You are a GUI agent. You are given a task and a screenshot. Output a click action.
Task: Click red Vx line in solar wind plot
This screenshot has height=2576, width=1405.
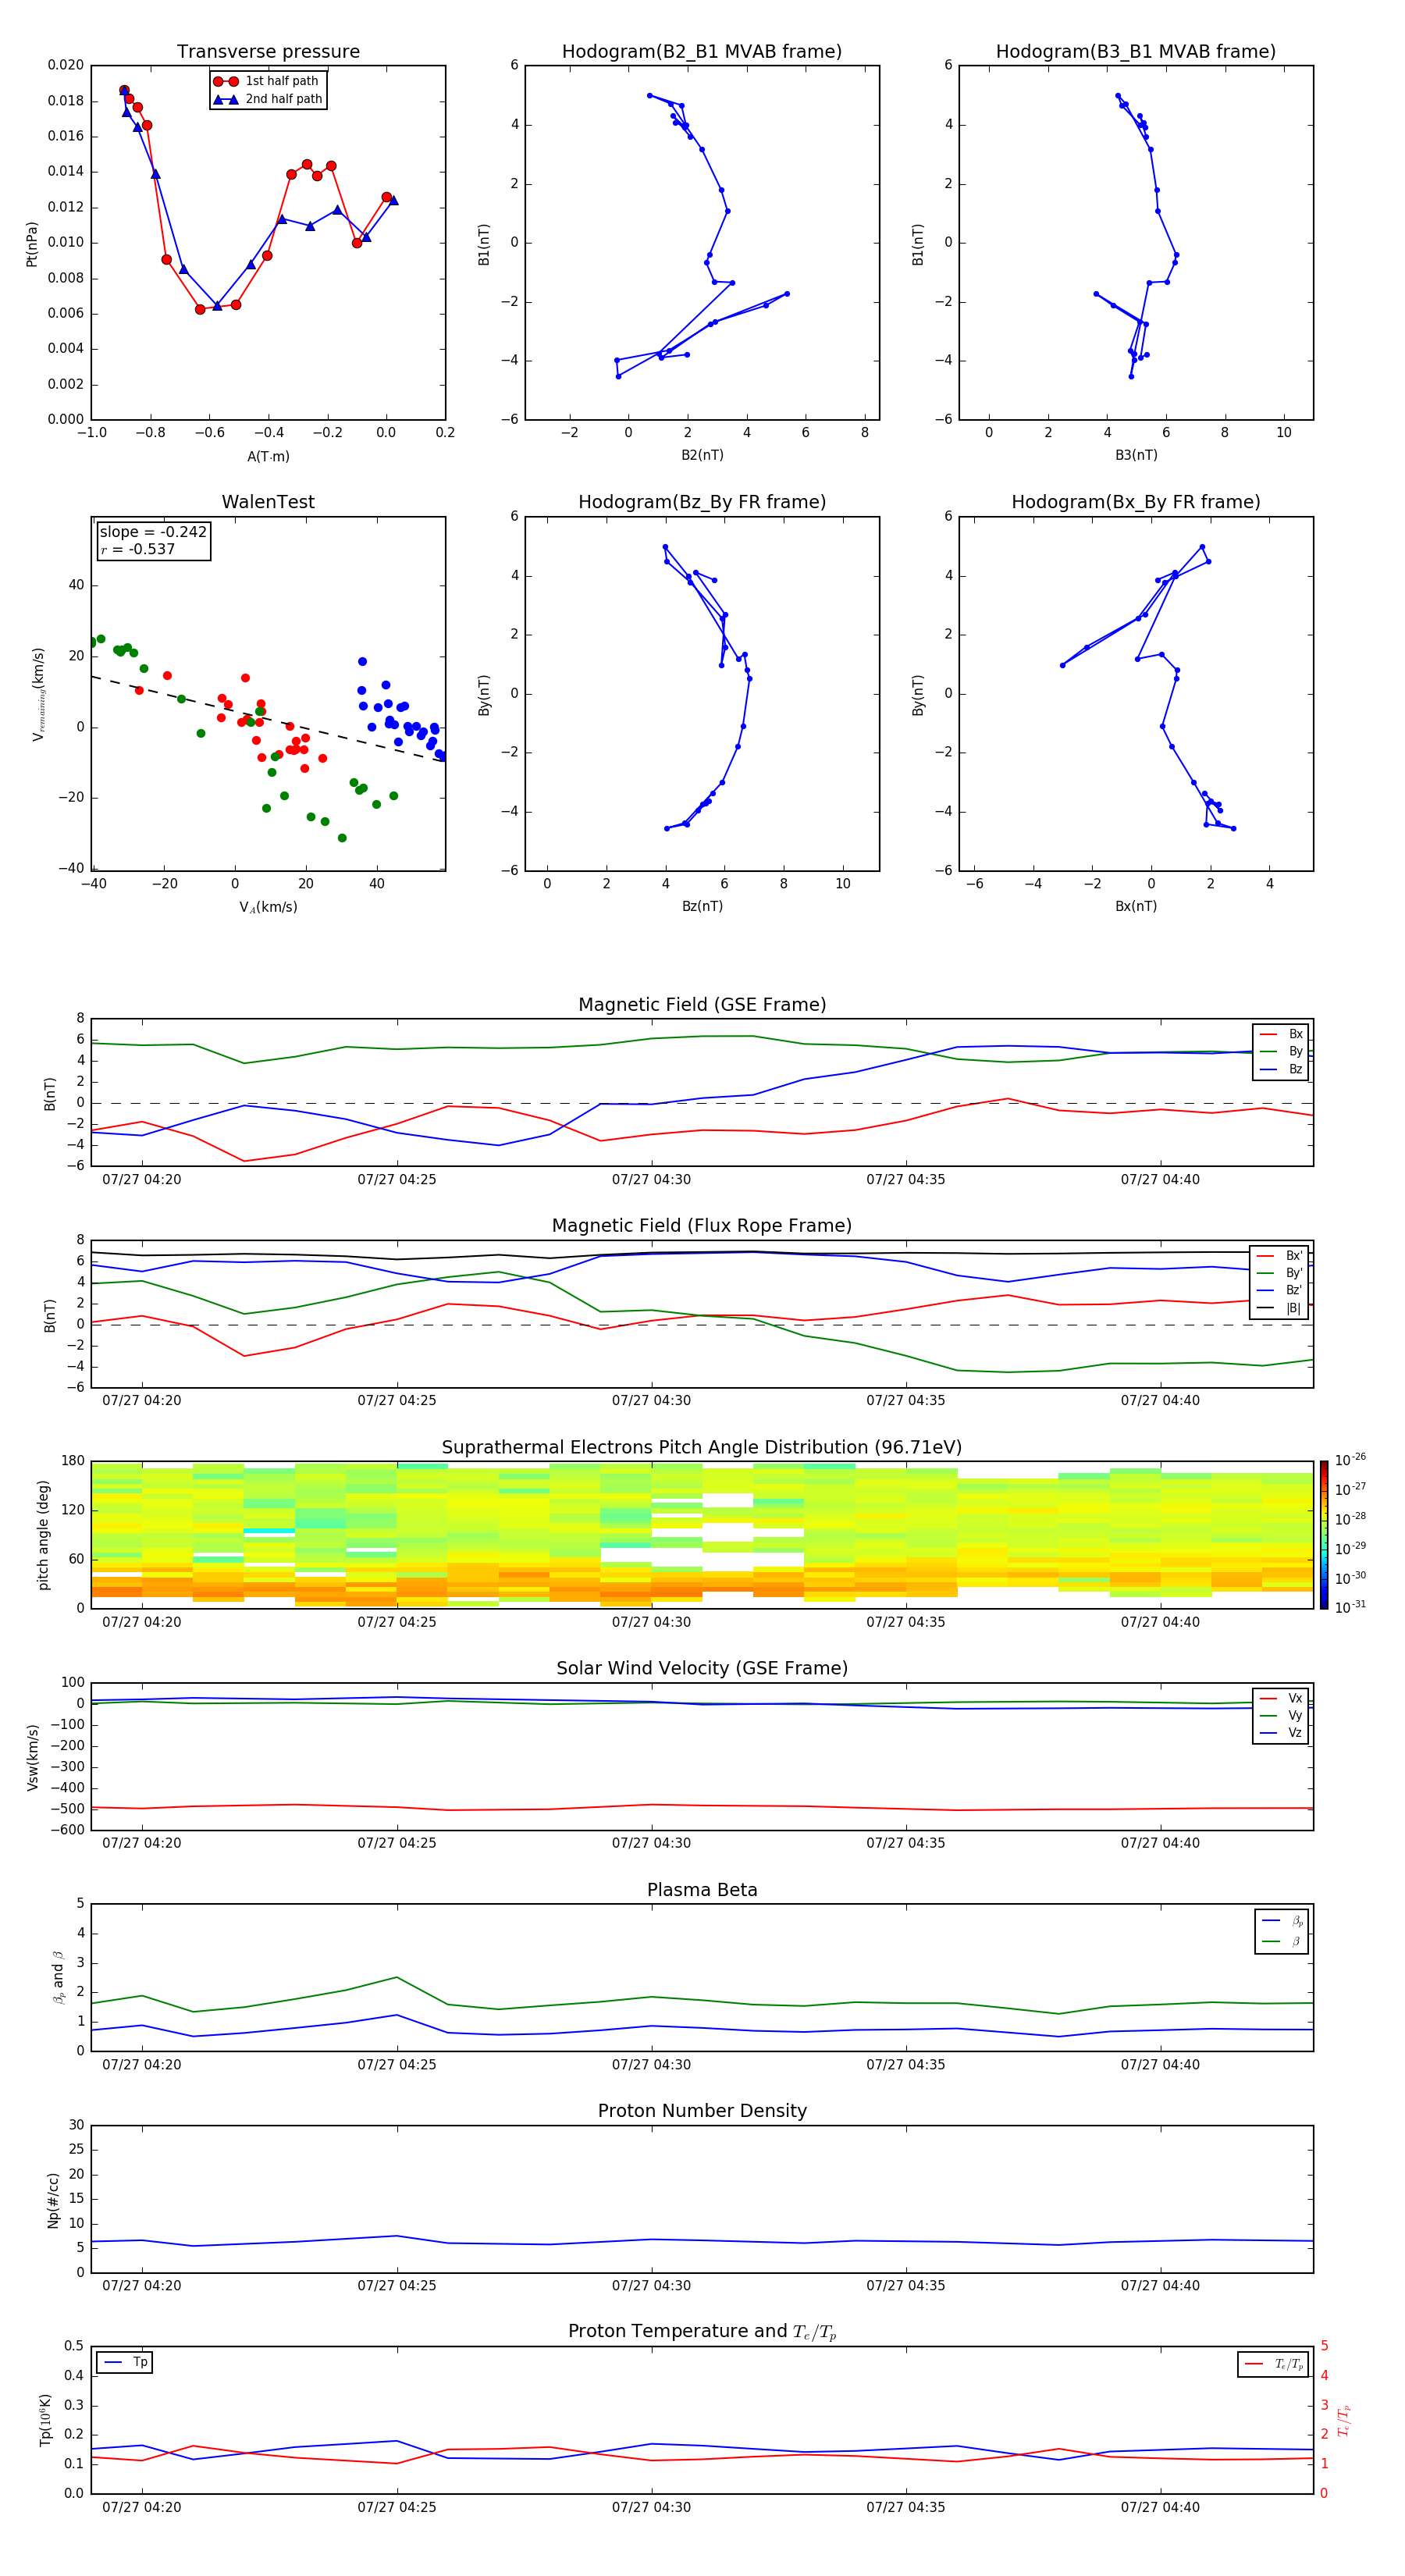point(702,1806)
